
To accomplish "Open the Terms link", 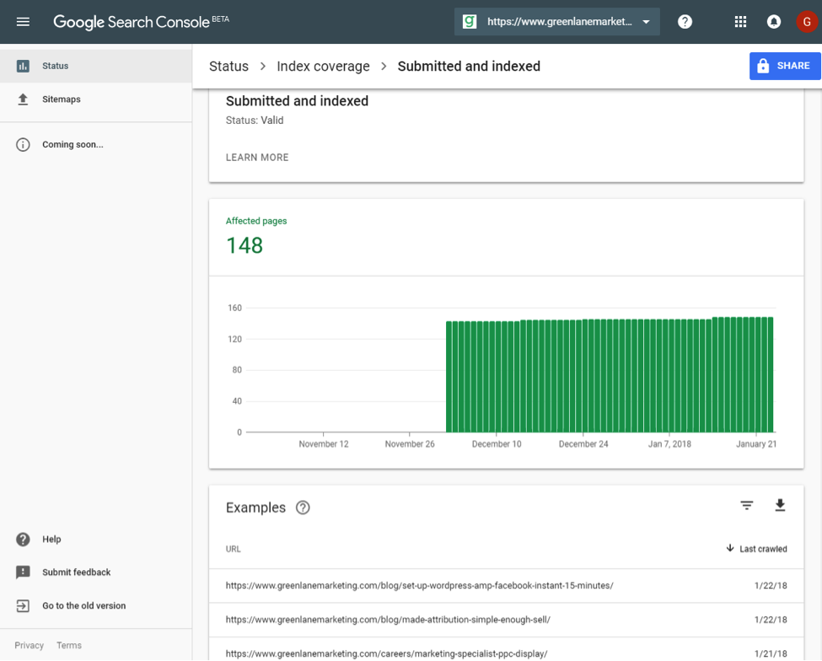I will point(69,645).
